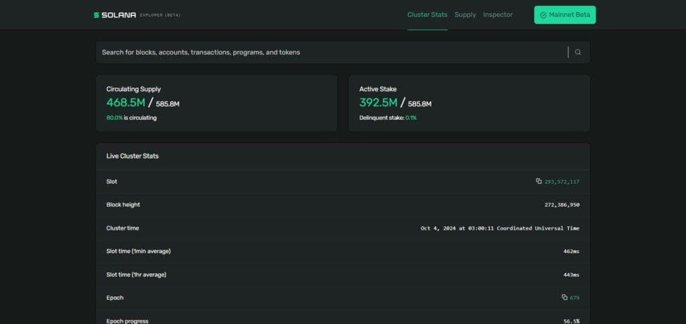Click the Slot row label
686x324 pixels.
pyautogui.click(x=112, y=181)
